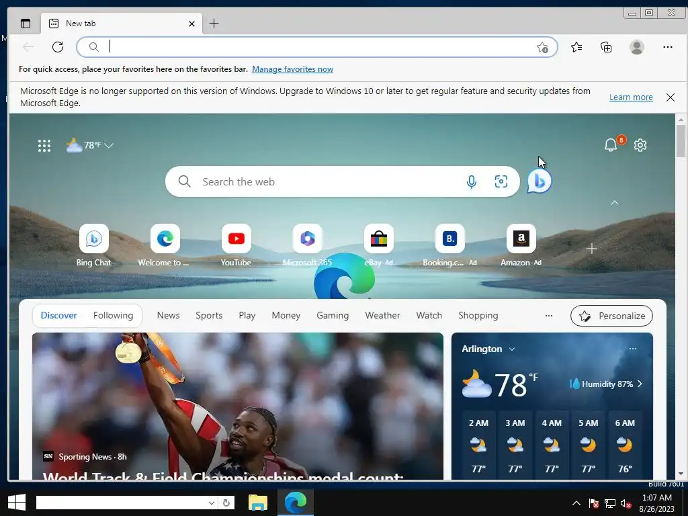This screenshot has width=688, height=516.
Task: Expand the 78°F weather dropdown
Action: [x=89, y=145]
